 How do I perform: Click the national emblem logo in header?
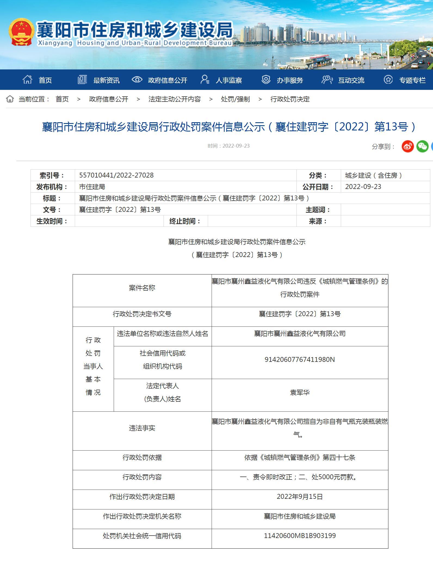[21, 32]
